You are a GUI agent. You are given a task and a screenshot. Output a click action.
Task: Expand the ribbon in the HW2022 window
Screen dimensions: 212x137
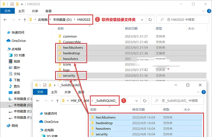204,11
